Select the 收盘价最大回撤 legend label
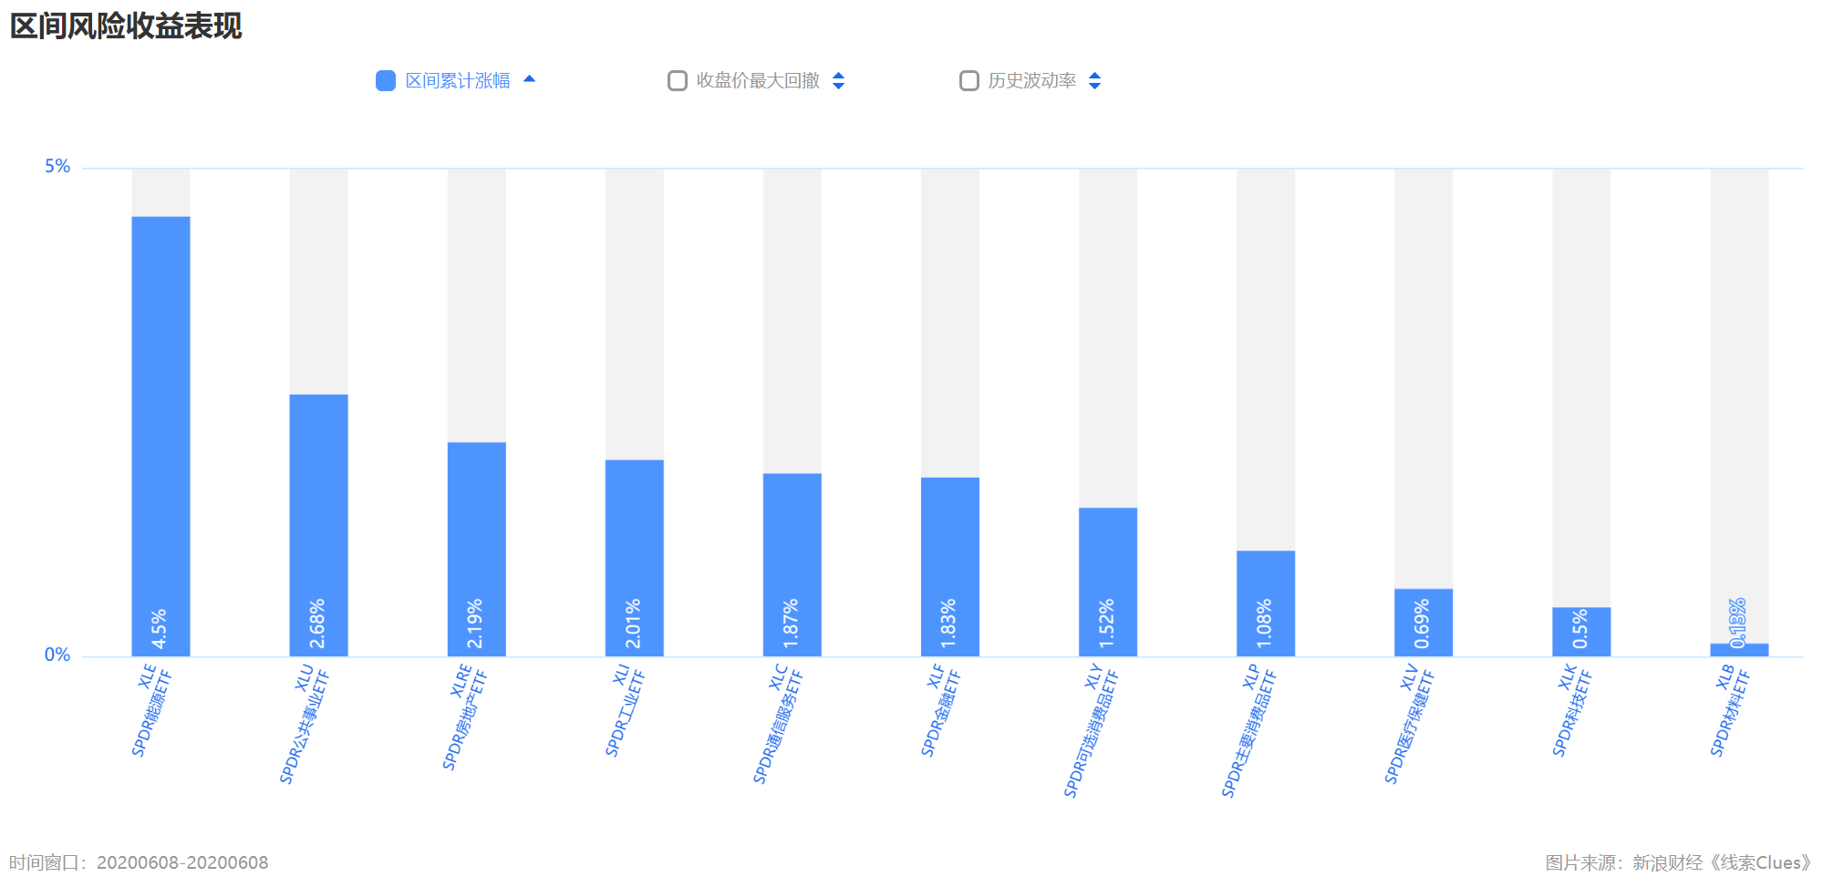This screenshot has width=1823, height=887. click(x=758, y=81)
